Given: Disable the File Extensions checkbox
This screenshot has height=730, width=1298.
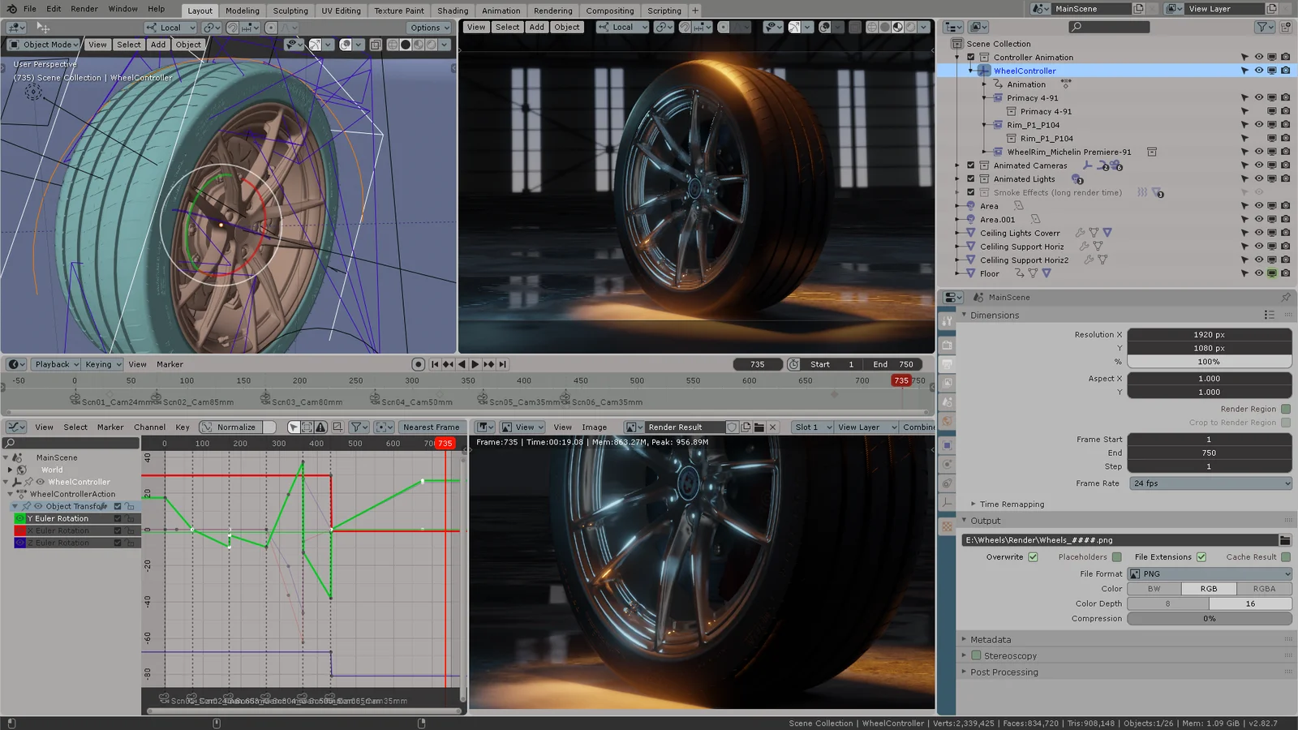Looking at the screenshot, I should tap(1201, 557).
